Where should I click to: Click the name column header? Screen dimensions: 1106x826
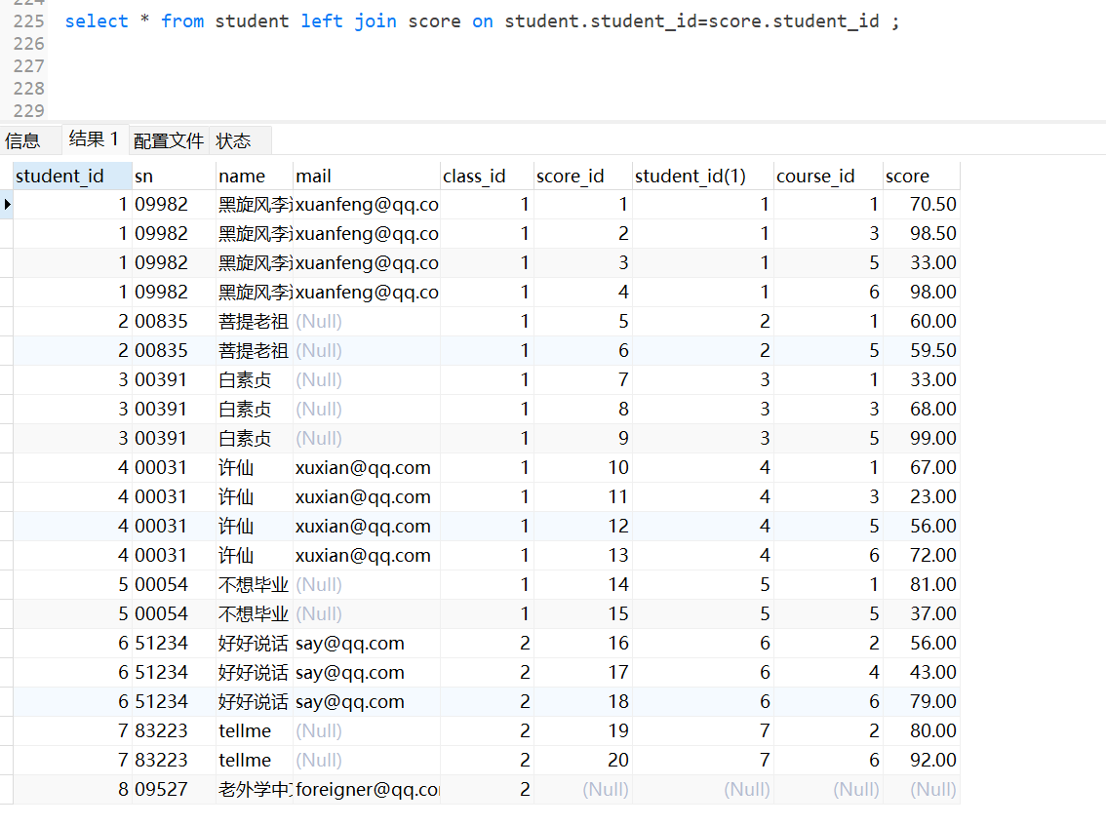point(254,176)
